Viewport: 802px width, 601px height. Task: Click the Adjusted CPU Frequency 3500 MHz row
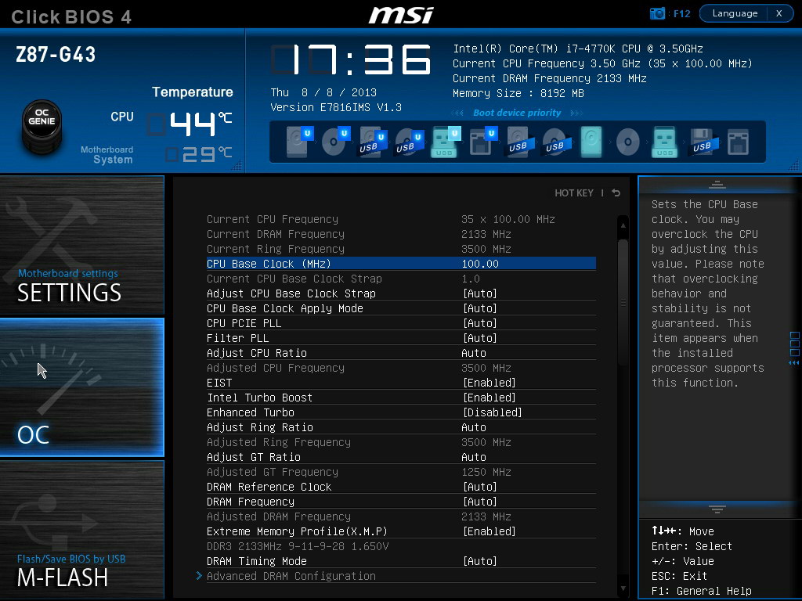pyautogui.click(x=401, y=368)
